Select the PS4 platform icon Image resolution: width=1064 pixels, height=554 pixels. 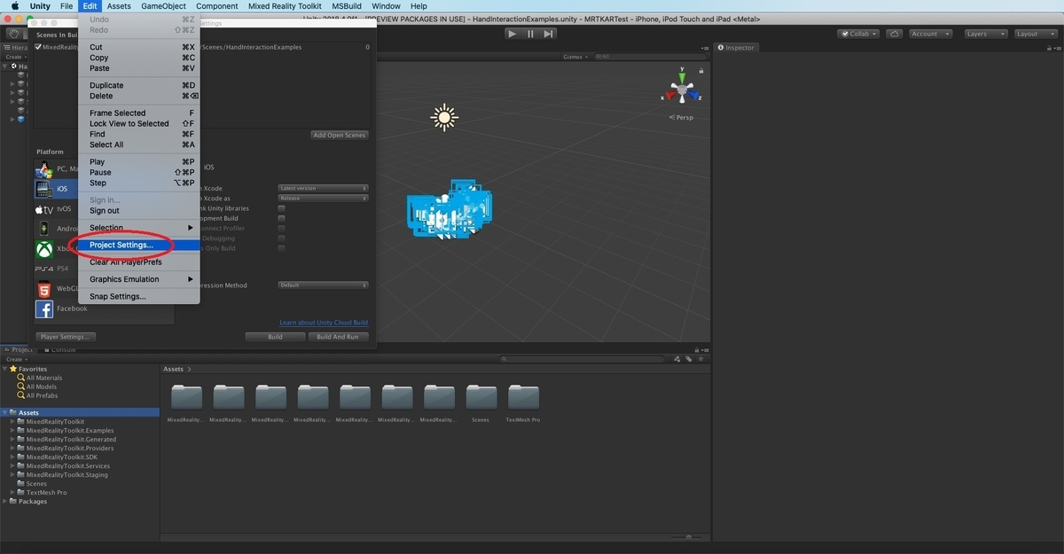44,269
